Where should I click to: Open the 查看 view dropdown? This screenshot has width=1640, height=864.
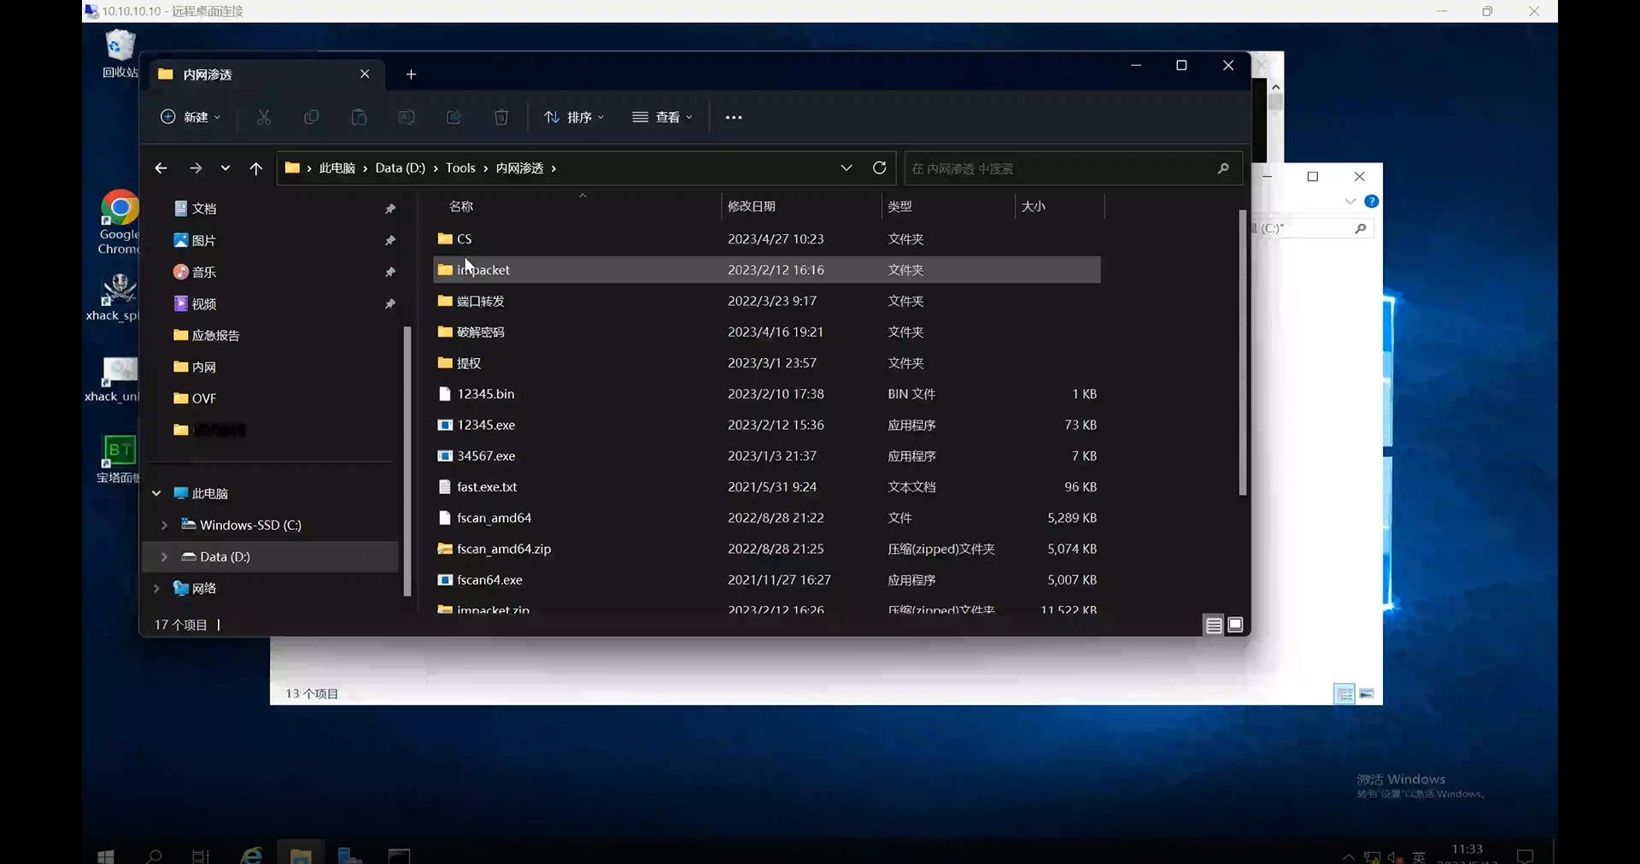pos(663,117)
